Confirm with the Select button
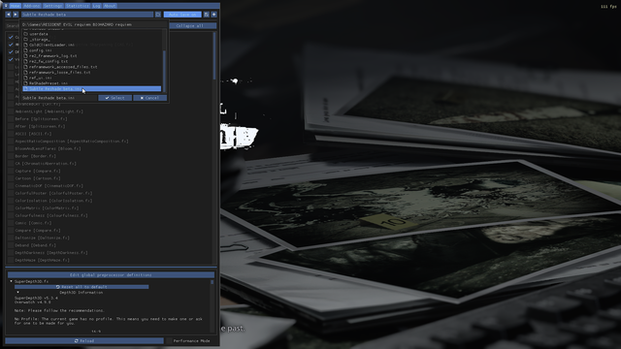 (x=114, y=98)
